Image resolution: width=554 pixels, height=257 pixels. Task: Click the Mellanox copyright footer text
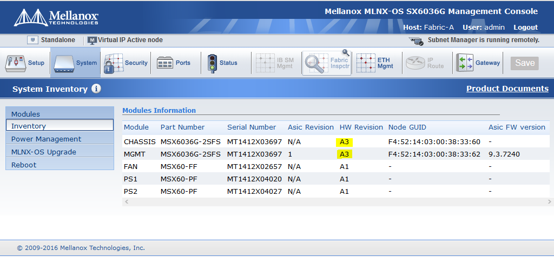click(81, 248)
